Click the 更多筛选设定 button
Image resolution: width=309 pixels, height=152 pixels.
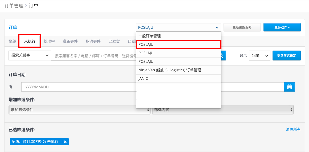click(x=287, y=56)
